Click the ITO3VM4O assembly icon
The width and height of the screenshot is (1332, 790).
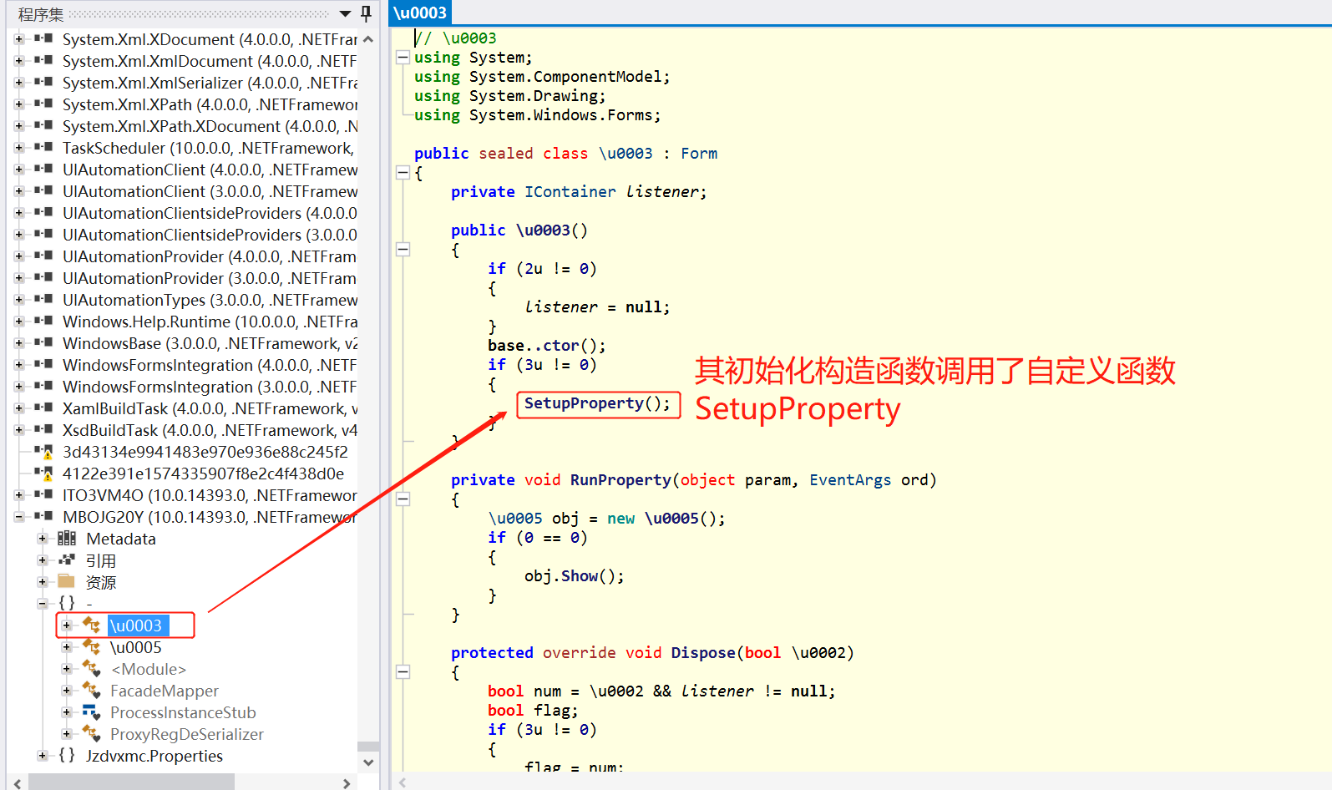click(44, 495)
